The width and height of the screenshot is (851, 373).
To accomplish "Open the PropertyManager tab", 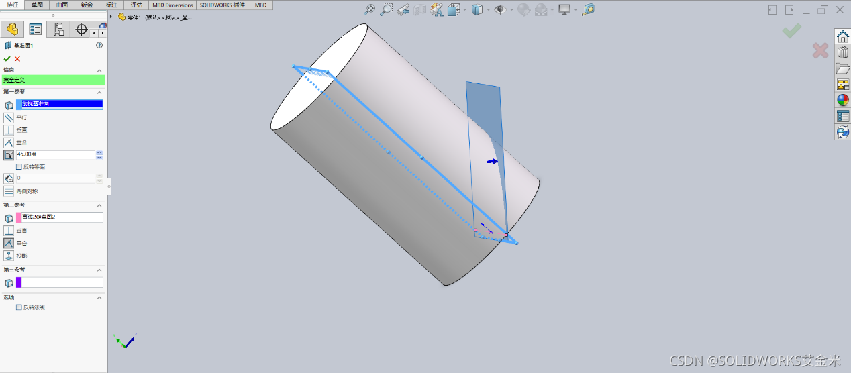I will click(35, 30).
